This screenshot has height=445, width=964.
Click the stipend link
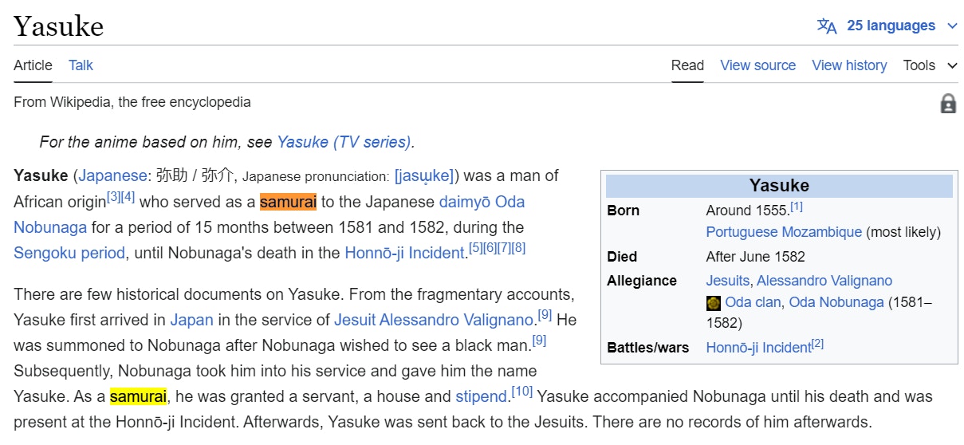tap(481, 396)
